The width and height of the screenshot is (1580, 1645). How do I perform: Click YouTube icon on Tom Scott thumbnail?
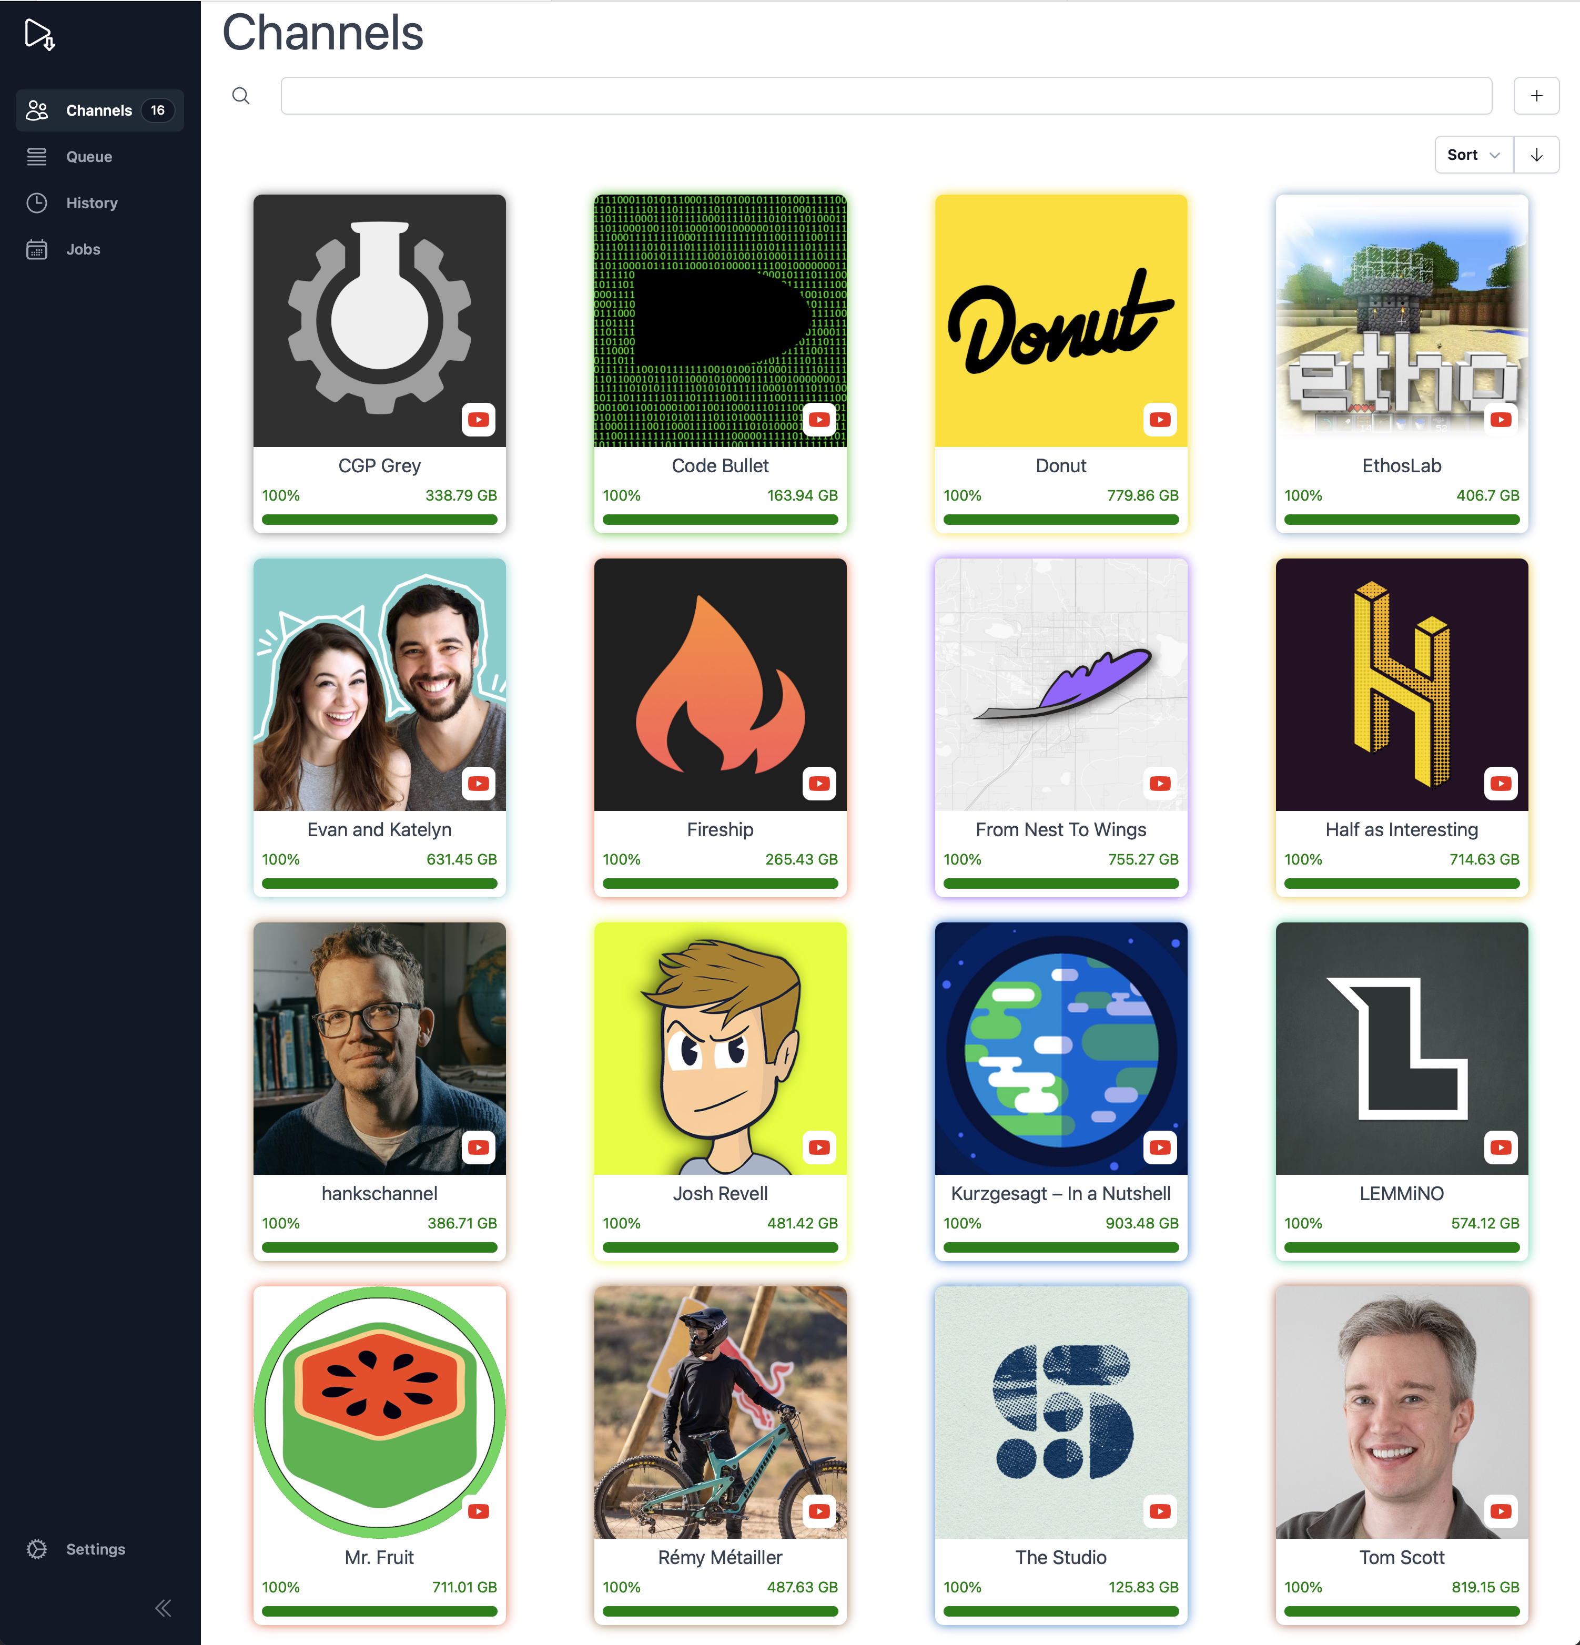(1500, 1511)
